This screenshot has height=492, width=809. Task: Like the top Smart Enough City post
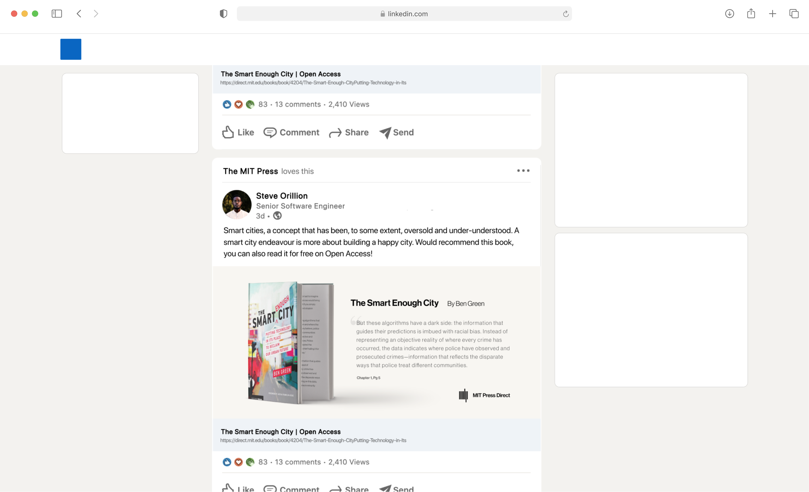238,132
